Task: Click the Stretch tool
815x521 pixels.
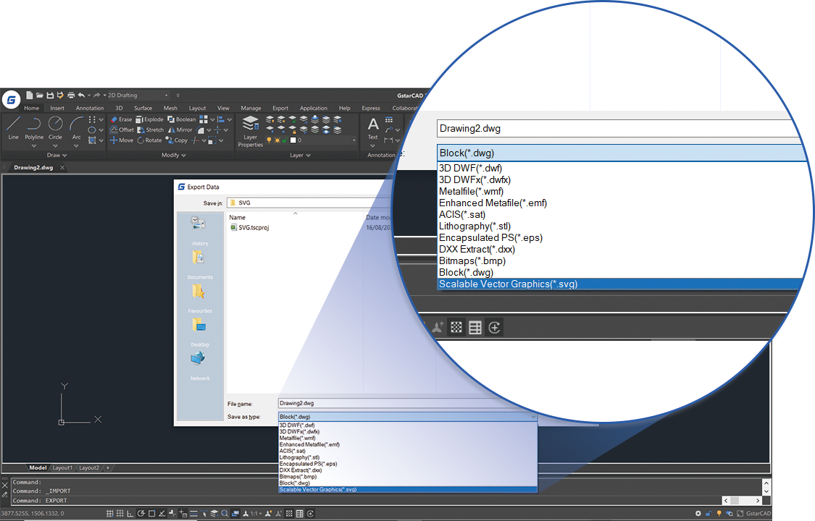Action: pyautogui.click(x=151, y=130)
